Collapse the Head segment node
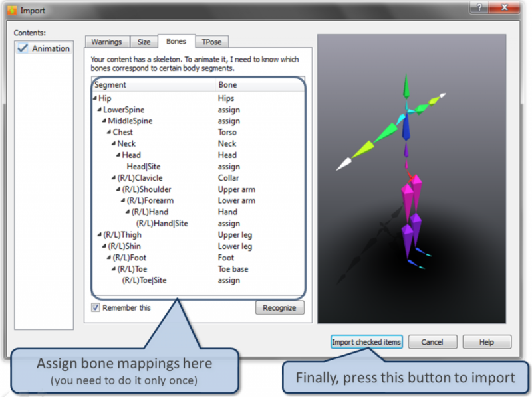The width and height of the screenshot is (532, 397). [118, 155]
